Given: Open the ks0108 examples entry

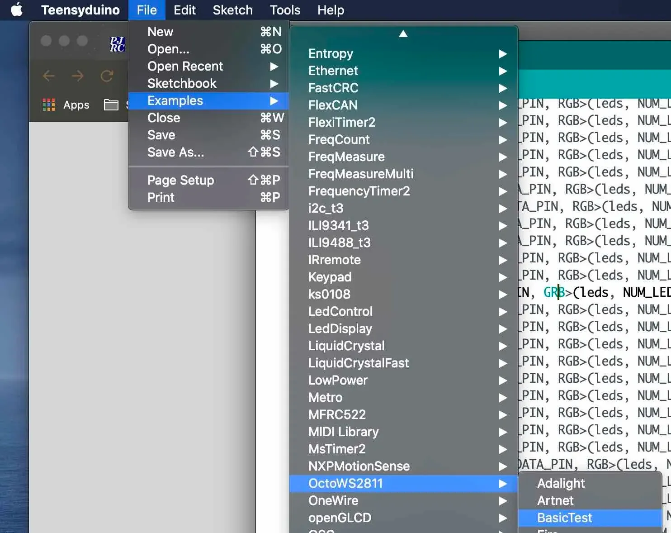Looking at the screenshot, I should pyautogui.click(x=403, y=294).
